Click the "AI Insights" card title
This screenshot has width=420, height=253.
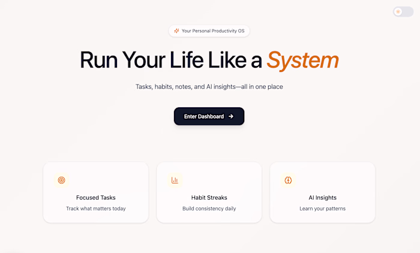pos(323,198)
